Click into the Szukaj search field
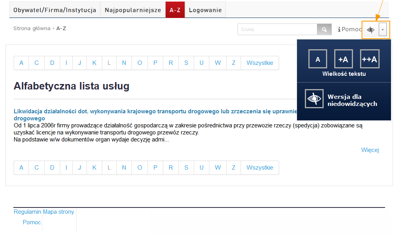398x236 pixels. click(277, 30)
